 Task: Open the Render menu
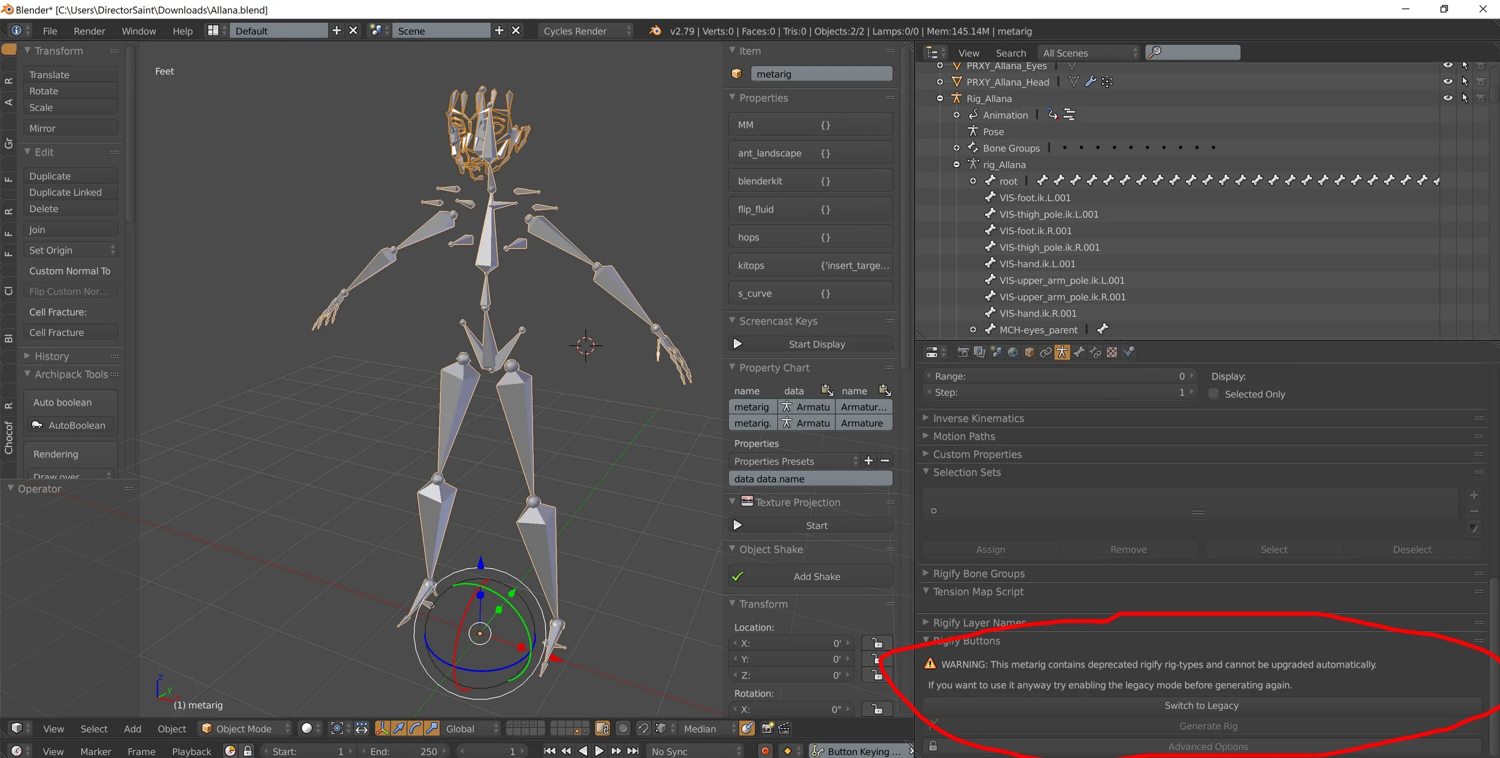89,30
